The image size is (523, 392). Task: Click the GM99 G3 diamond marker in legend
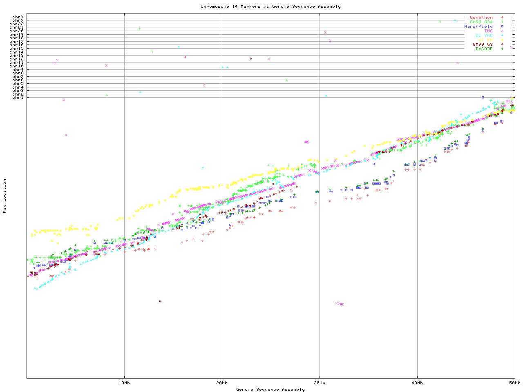tap(502, 45)
